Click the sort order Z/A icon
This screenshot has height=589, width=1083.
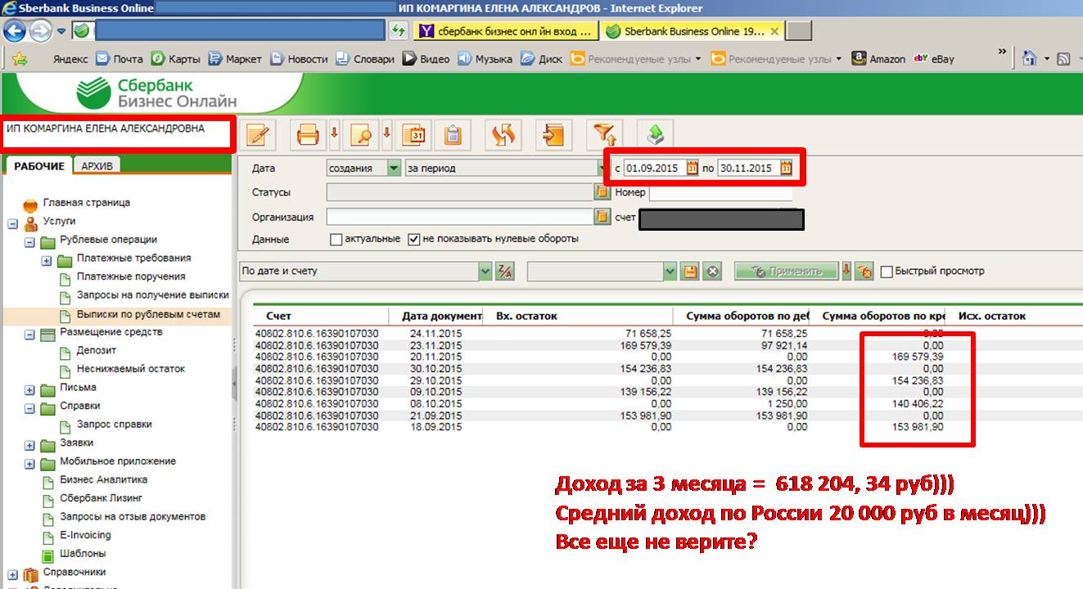505,272
